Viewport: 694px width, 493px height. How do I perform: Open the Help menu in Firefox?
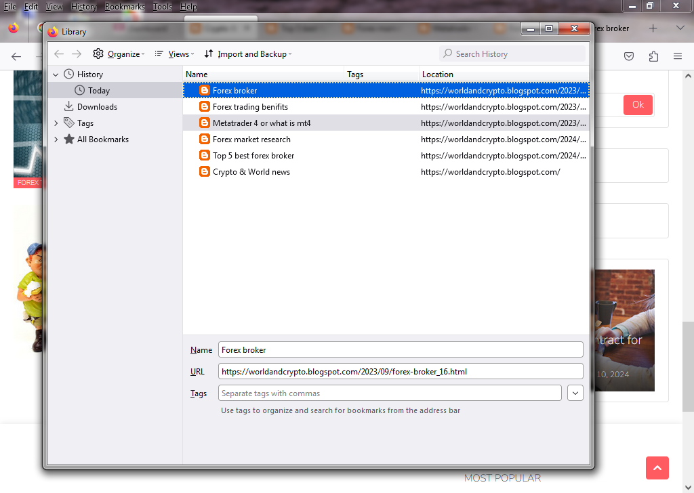pos(188,7)
